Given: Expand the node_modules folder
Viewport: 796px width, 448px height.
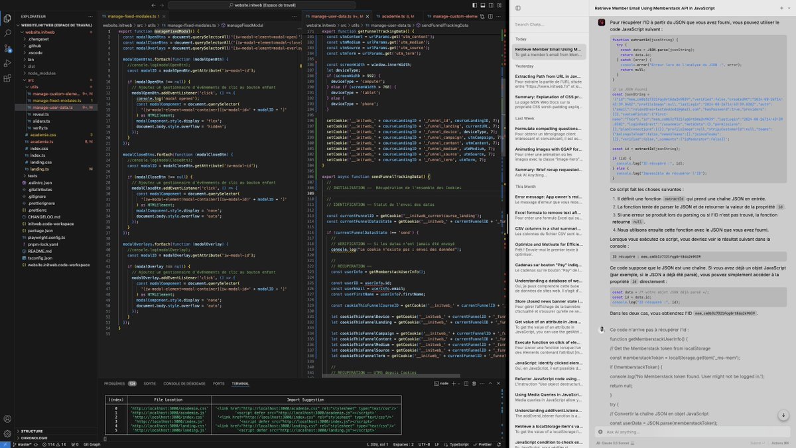Looking at the screenshot, I should click(x=42, y=72).
